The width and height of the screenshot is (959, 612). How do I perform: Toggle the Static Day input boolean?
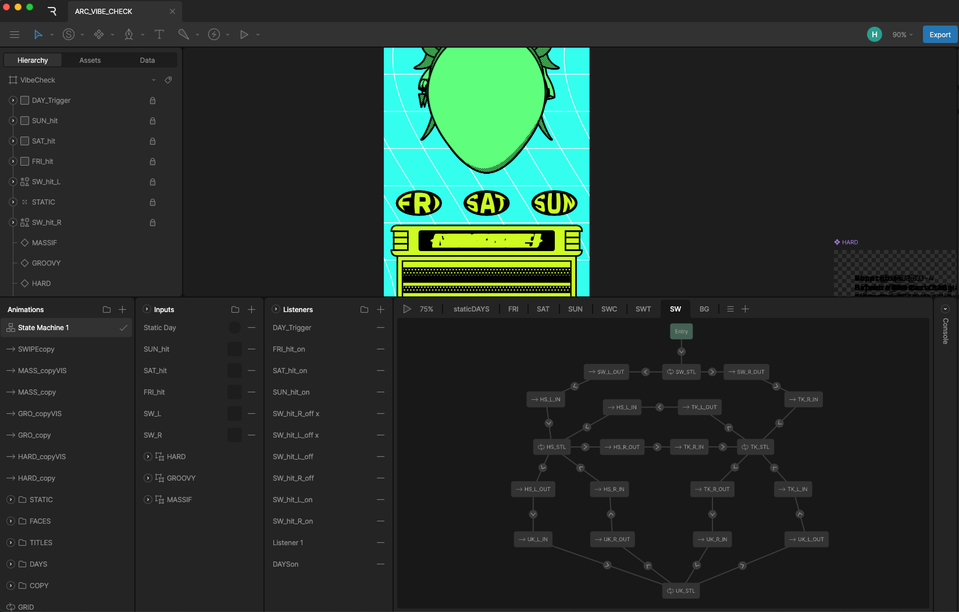[234, 328]
